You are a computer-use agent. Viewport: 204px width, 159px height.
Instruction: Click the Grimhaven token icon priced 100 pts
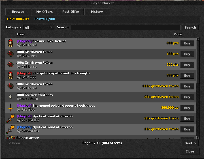[10, 54]
